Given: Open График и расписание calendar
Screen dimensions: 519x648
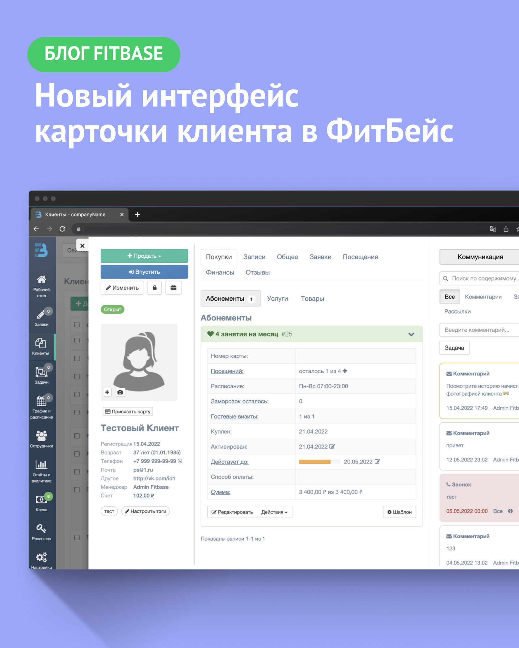Looking at the screenshot, I should 41,407.
